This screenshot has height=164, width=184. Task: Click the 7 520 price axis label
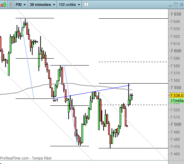[175, 110]
